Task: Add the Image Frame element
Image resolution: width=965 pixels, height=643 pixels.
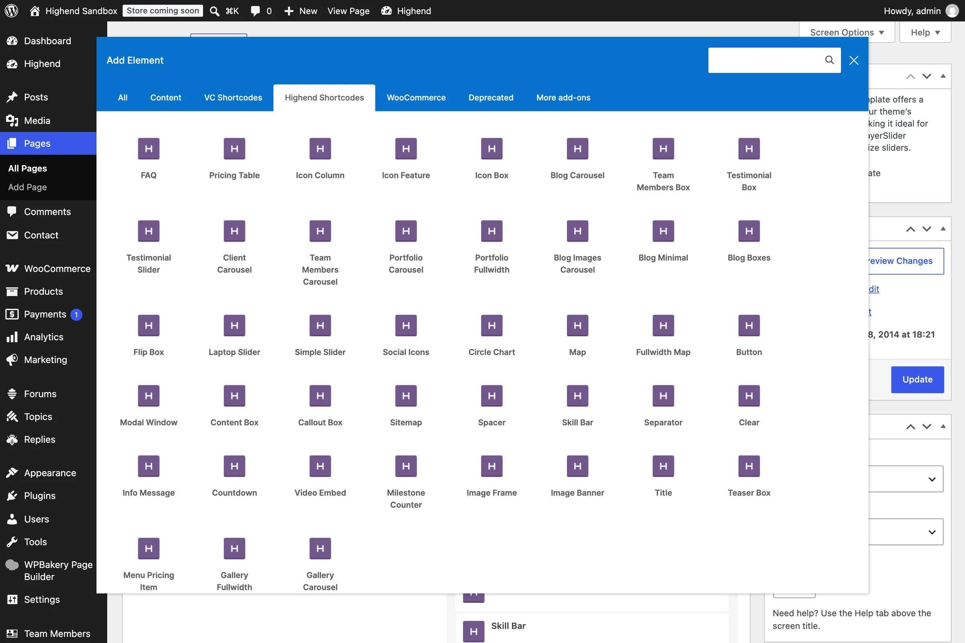Action: pos(491,477)
